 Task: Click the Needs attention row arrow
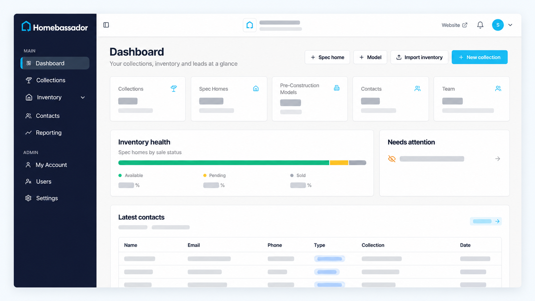click(498, 159)
